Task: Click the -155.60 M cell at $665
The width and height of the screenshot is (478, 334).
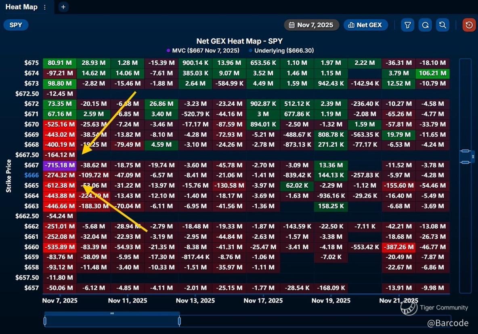Action: (x=398, y=186)
